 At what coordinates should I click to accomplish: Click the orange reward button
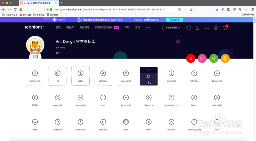(x=225, y=58)
